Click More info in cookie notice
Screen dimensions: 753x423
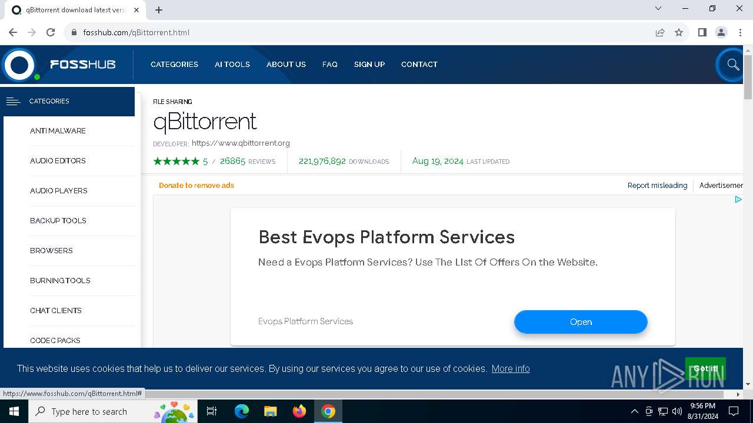pyautogui.click(x=511, y=369)
